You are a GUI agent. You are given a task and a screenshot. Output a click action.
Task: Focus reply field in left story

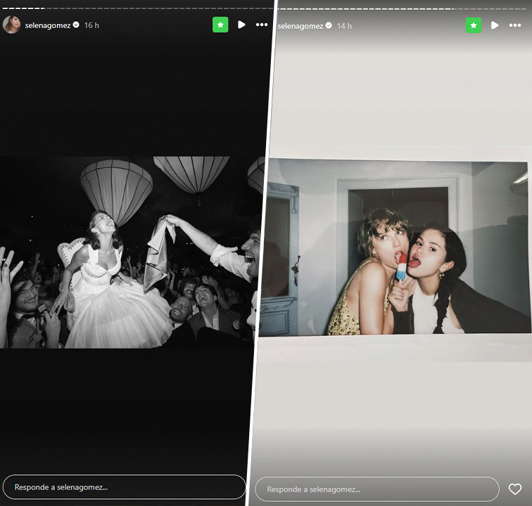(124, 487)
